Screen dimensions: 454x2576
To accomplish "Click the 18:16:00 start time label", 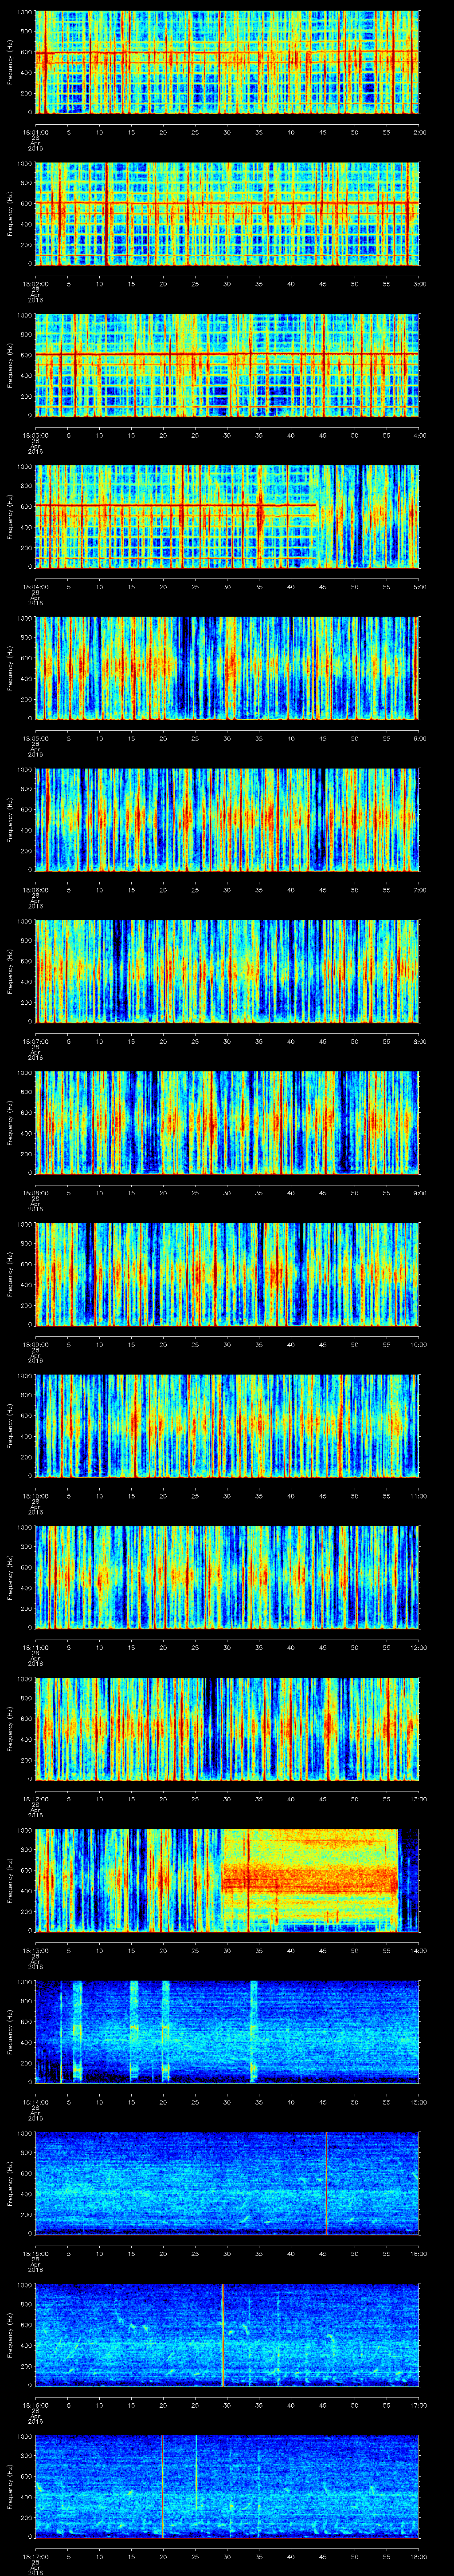I will (36, 2404).
